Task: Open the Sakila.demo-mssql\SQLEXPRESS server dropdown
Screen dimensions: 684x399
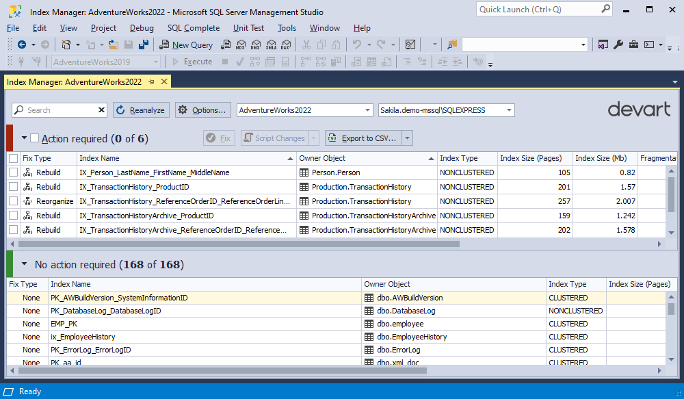Action: click(x=508, y=110)
